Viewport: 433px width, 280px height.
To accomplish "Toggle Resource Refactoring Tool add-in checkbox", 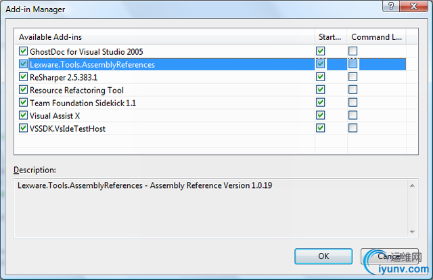I will point(23,90).
